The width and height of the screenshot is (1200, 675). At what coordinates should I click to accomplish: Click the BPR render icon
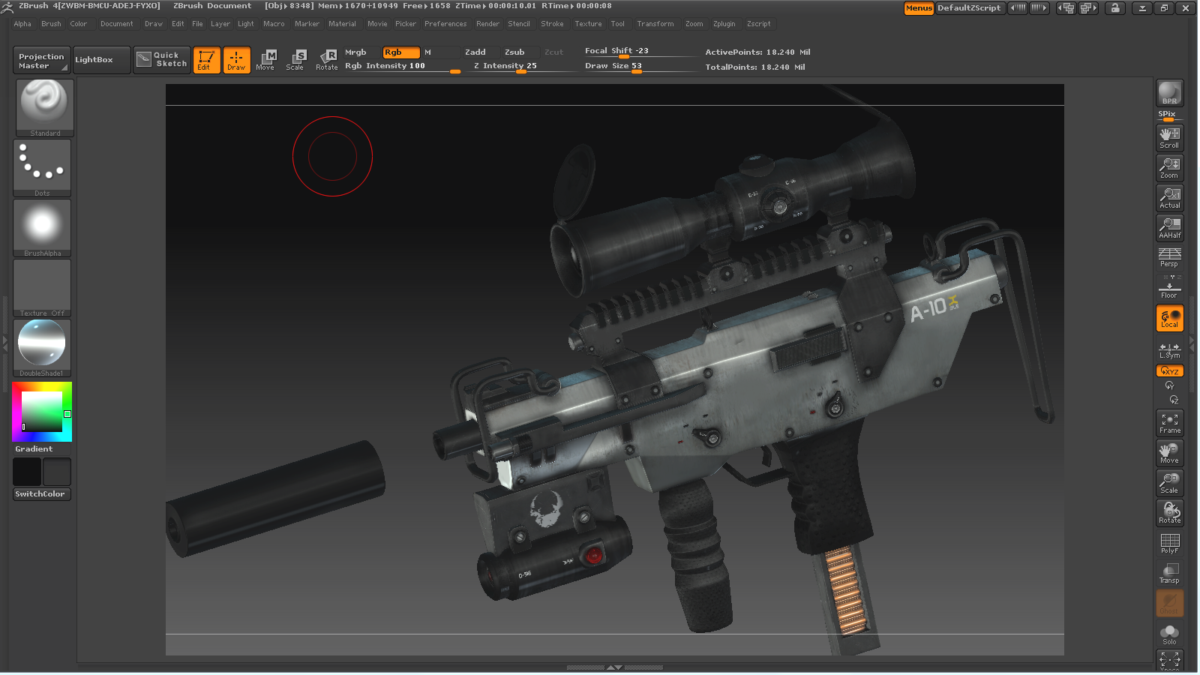pos(1169,94)
